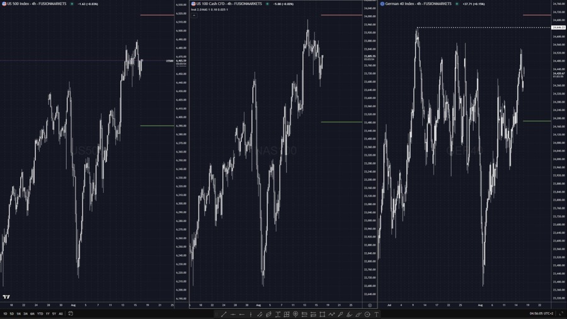This screenshot has width=567, height=319.
Task: Click German 40 Index chart title
Action: click(x=418, y=4)
